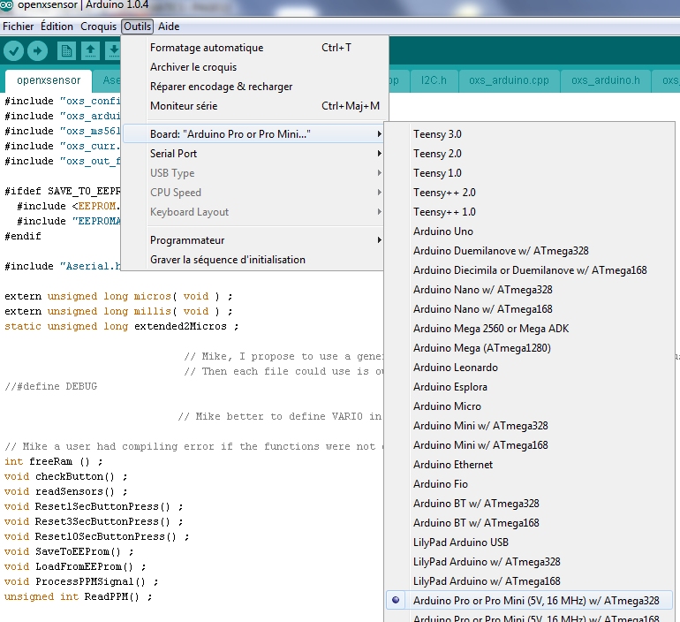Close the Outils menu
680x622 pixels.
[x=138, y=27]
